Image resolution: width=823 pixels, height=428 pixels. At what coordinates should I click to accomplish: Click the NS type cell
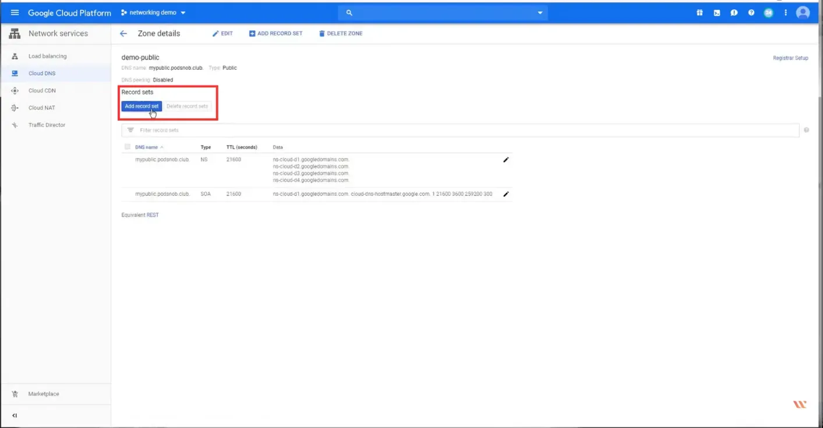coord(204,160)
